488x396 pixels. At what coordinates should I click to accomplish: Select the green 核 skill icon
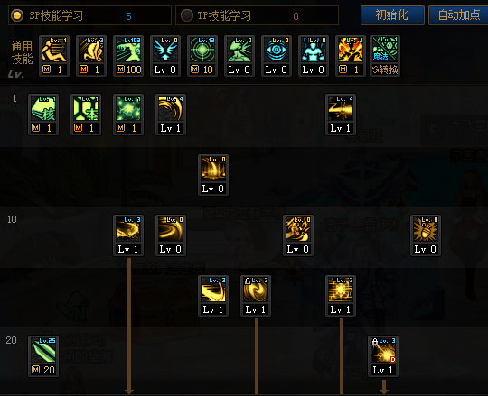coord(43,115)
